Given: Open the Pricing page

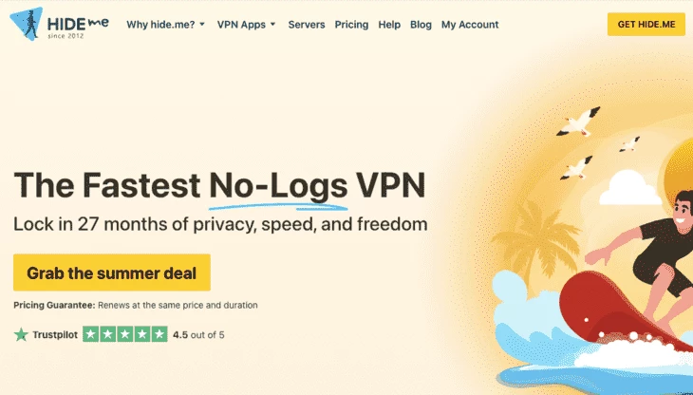Looking at the screenshot, I should (x=351, y=25).
